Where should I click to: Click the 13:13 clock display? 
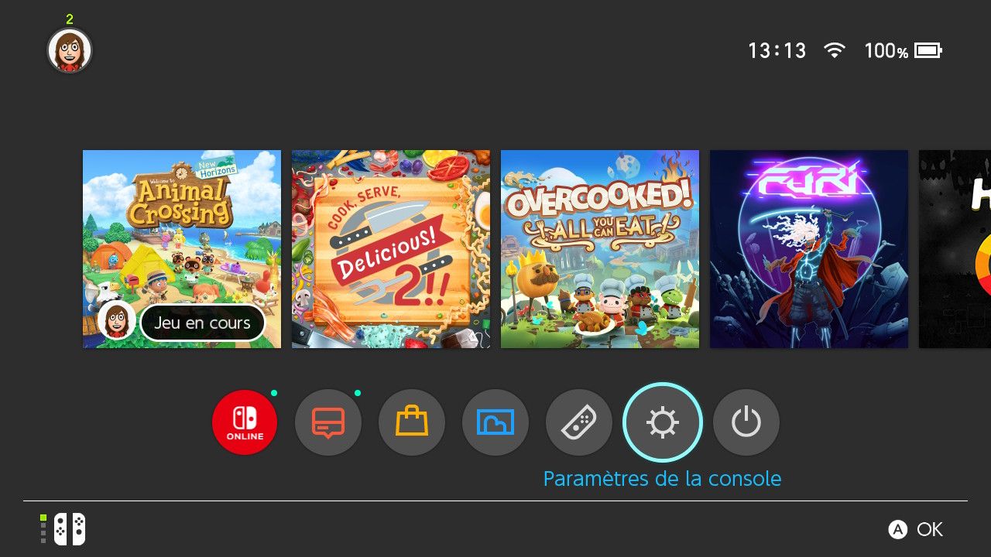(x=777, y=51)
